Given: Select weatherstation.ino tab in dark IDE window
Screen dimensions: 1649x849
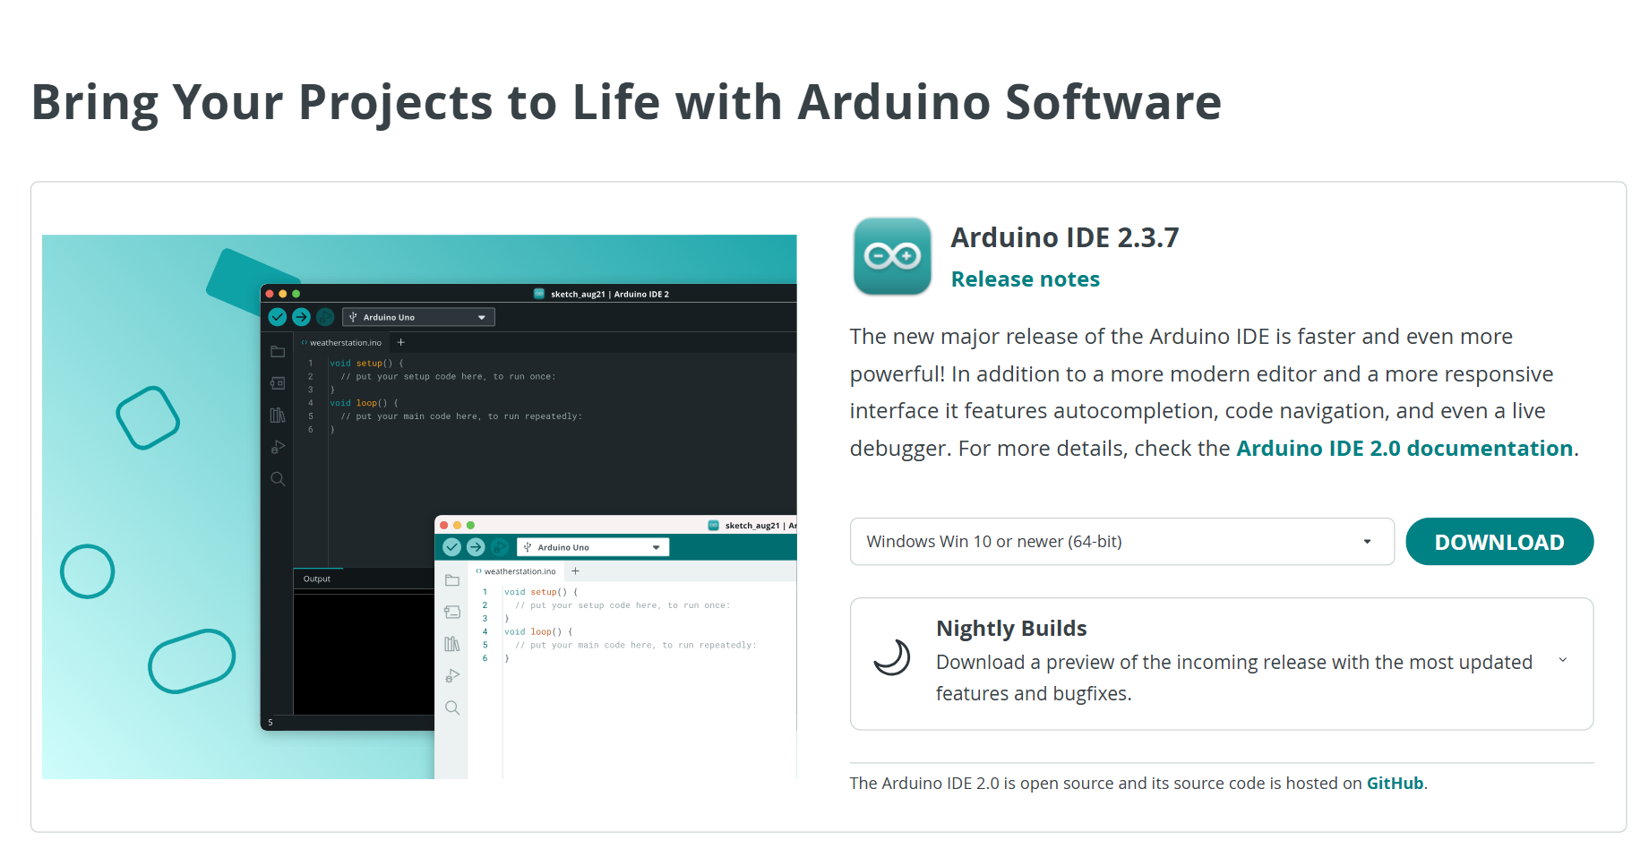Looking at the screenshot, I should click(345, 343).
